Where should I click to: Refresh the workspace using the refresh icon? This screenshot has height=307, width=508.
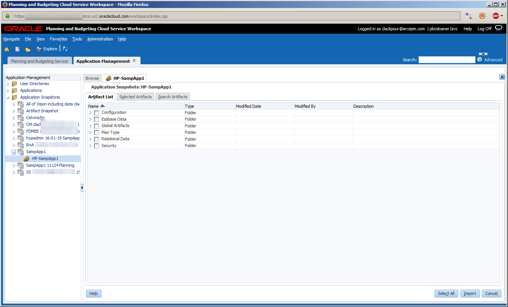pos(65,49)
